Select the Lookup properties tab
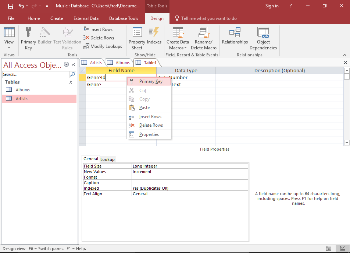 pos(107,159)
